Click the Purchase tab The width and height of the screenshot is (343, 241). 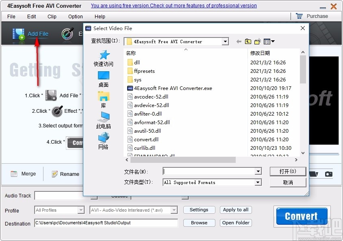[317, 16]
